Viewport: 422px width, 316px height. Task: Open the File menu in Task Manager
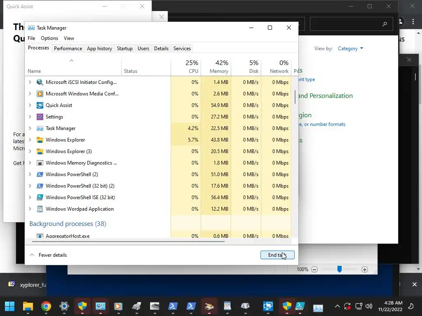pos(31,38)
